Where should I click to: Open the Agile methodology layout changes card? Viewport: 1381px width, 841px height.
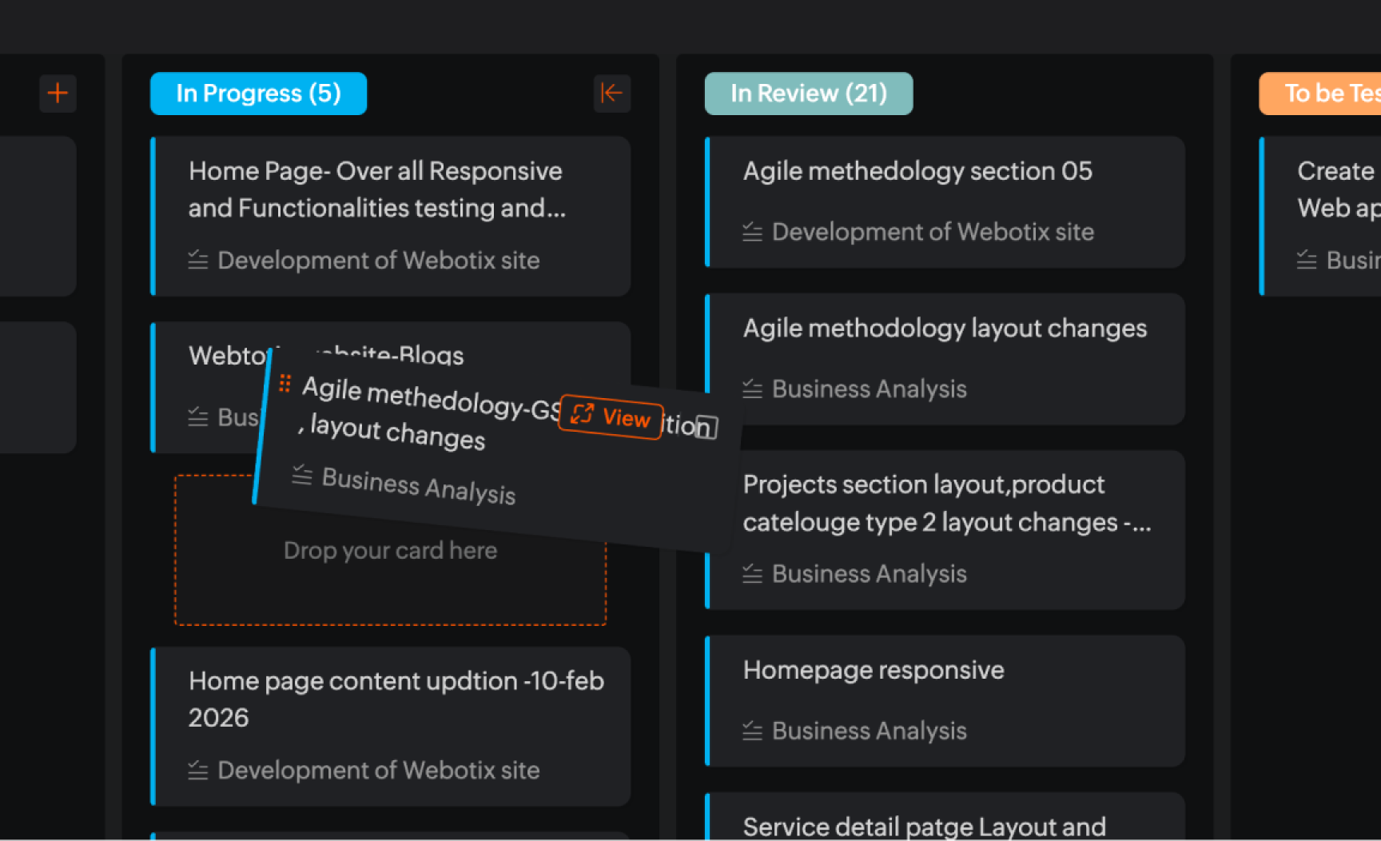click(x=944, y=329)
